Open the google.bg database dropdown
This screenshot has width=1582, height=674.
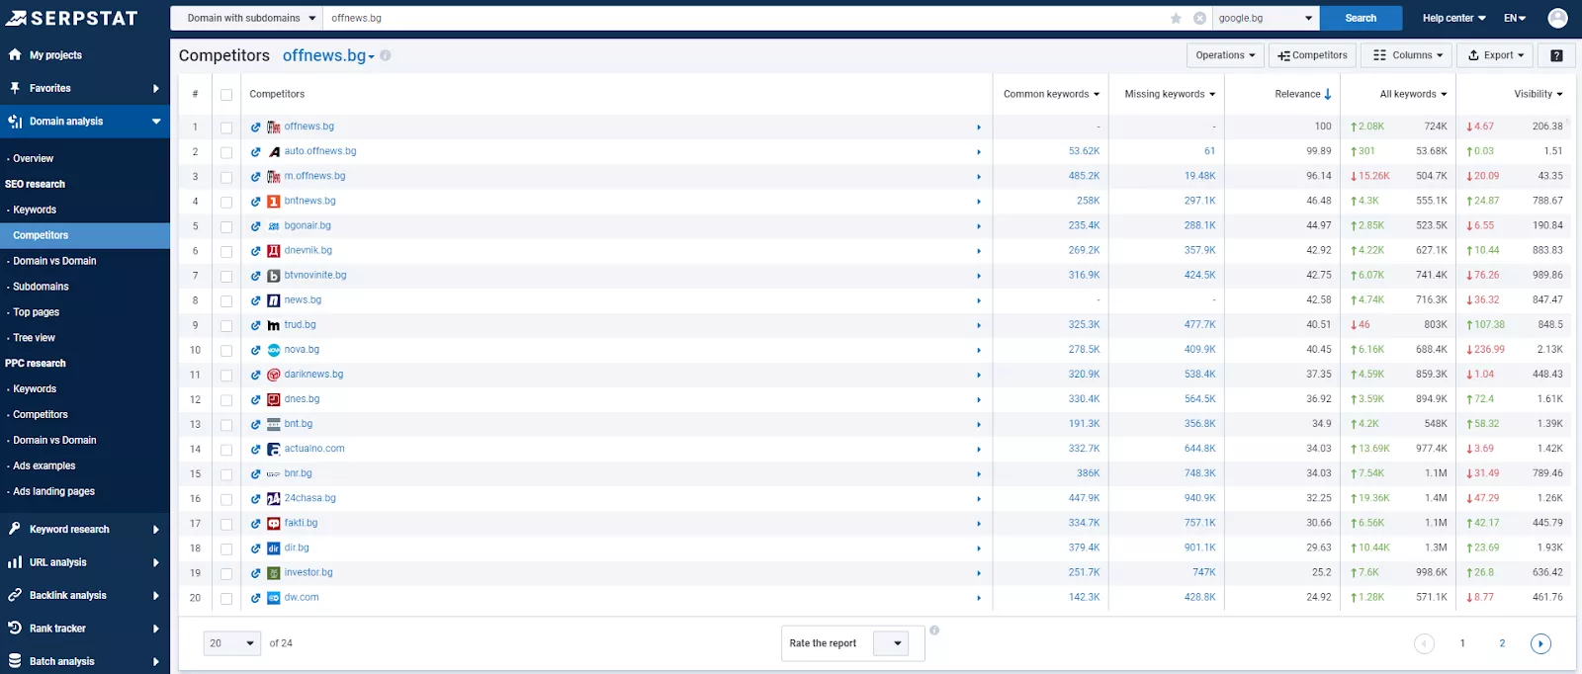(1266, 18)
